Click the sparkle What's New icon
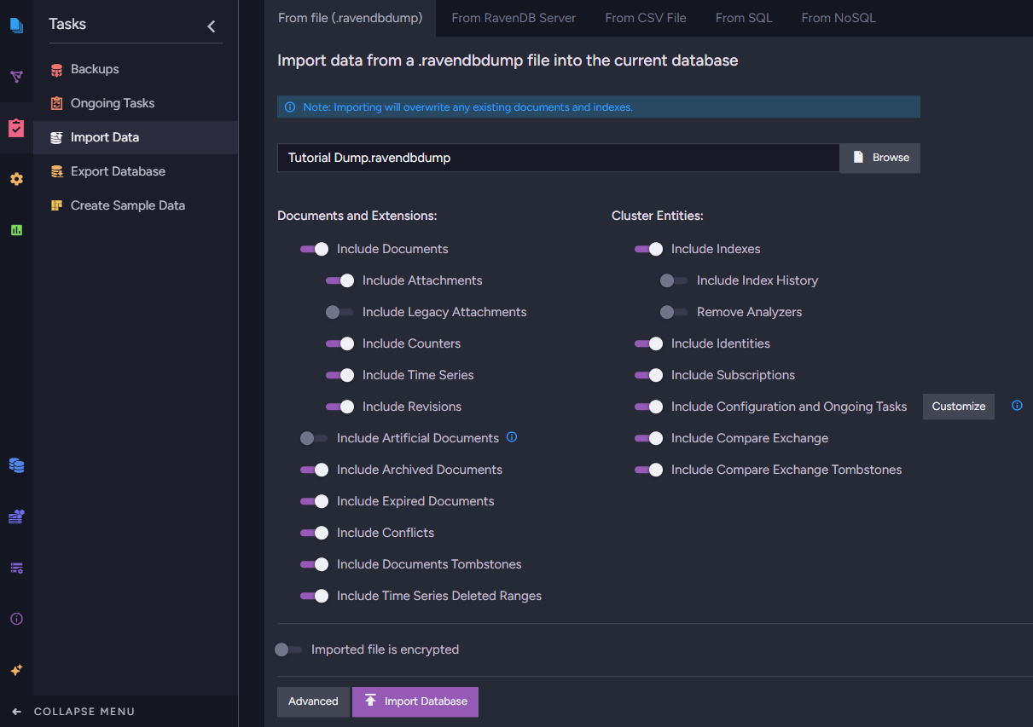 pyautogui.click(x=16, y=670)
